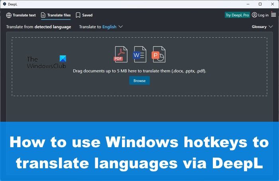Click the document icon beside Translate files
Image resolution: width=279 pixels, height=181 pixels.
43,15
